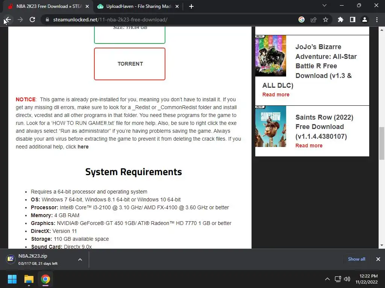Show hidden system tray icons

[x=327, y=279]
